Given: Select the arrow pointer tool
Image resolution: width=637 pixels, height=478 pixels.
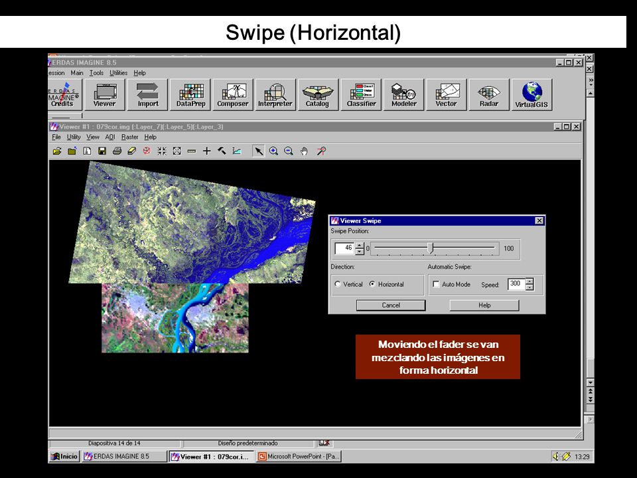Looking at the screenshot, I should pos(258,151).
